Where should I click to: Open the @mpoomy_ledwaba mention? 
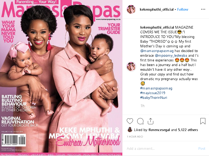click(x=171, y=55)
